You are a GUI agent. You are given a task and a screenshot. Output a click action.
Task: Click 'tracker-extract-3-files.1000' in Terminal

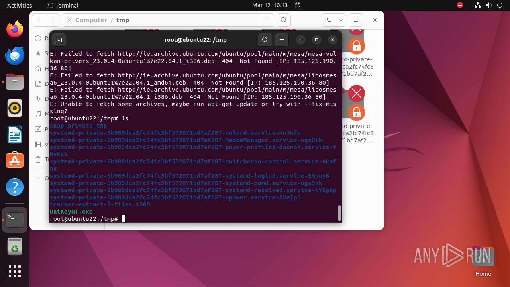pos(100,204)
